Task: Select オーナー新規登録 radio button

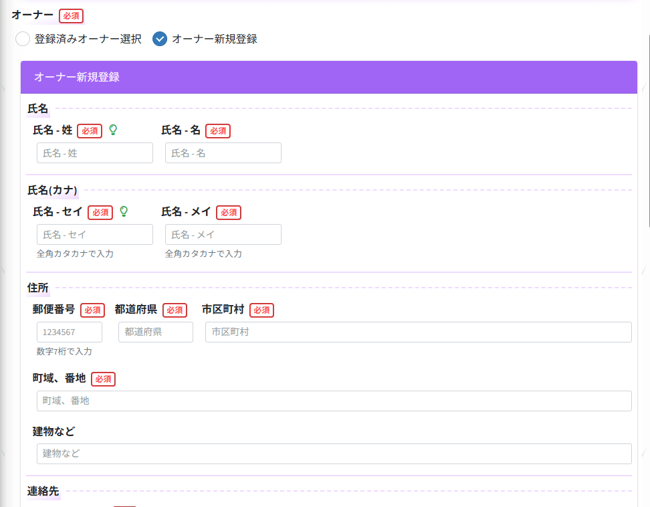Action: pos(160,39)
